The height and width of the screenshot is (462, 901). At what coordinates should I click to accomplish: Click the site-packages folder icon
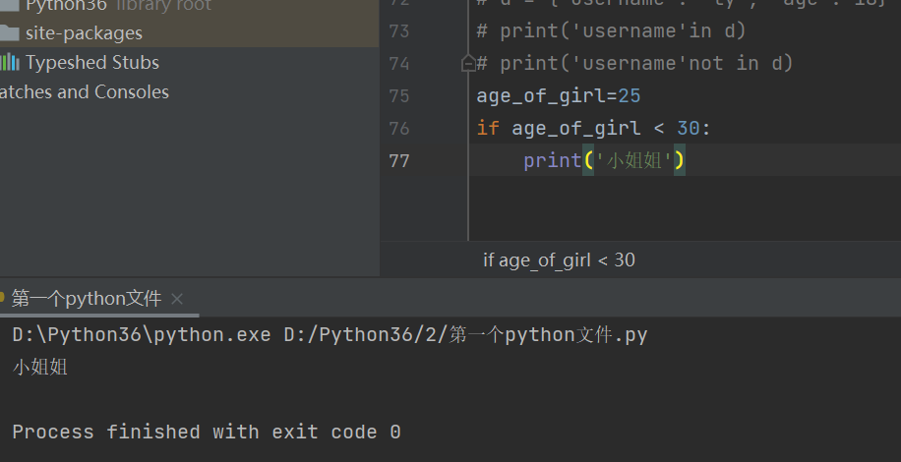[9, 33]
